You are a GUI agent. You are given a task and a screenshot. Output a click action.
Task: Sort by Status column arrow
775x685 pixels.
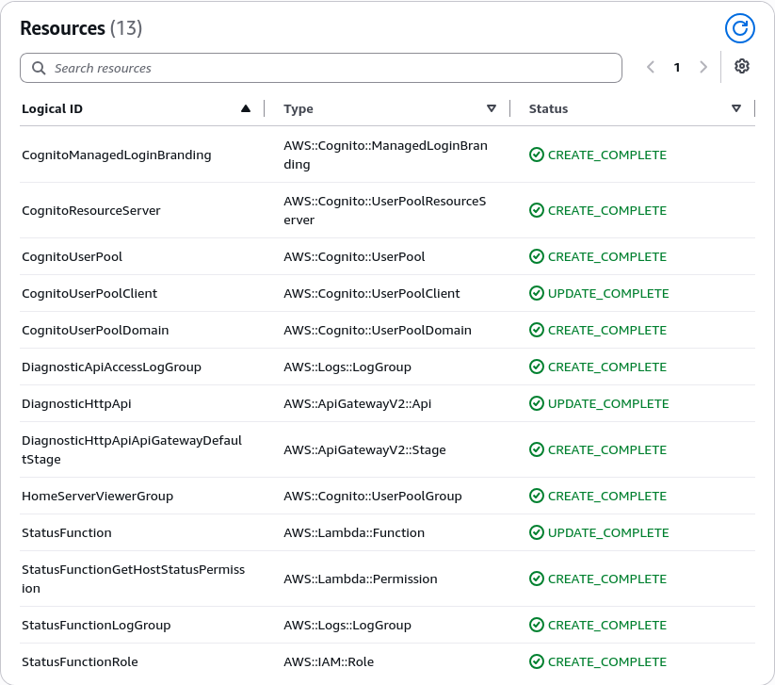point(736,108)
